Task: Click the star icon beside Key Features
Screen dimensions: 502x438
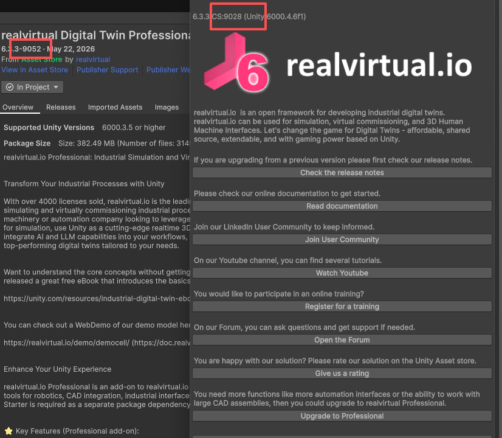Action: point(9,431)
